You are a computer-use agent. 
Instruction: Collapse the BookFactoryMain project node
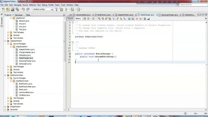[5, 75]
